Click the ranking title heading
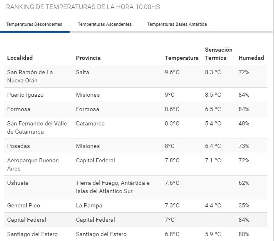Image resolution: width=274 pixels, height=241 pixels. pos(83,7)
